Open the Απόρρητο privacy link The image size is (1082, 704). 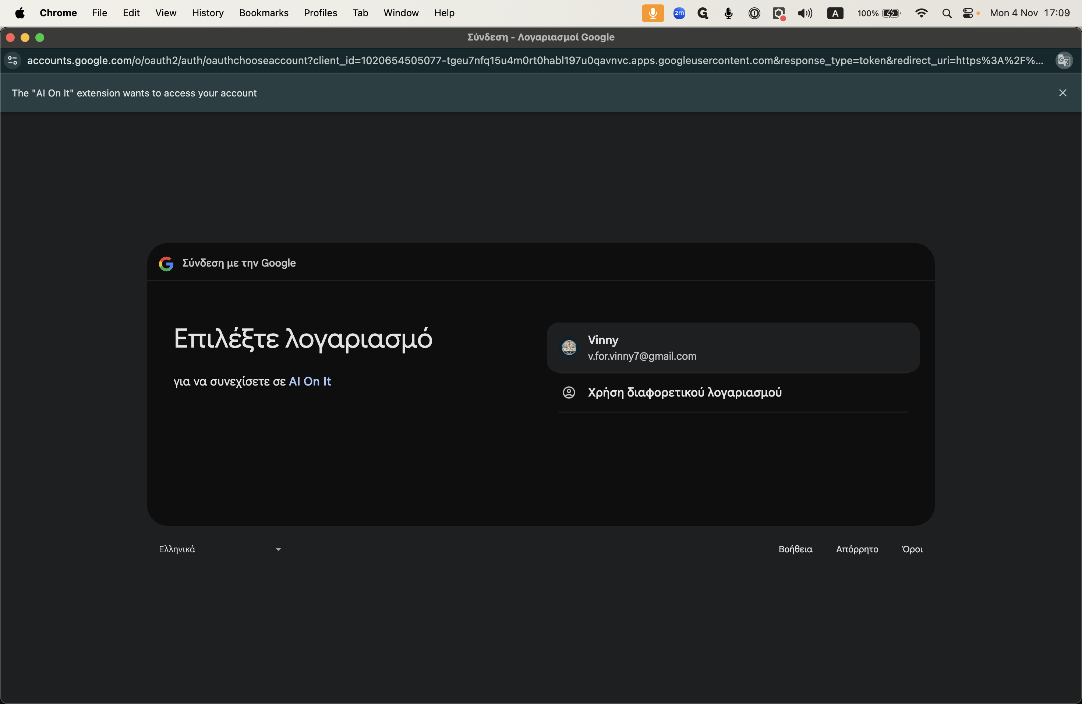[x=857, y=549]
